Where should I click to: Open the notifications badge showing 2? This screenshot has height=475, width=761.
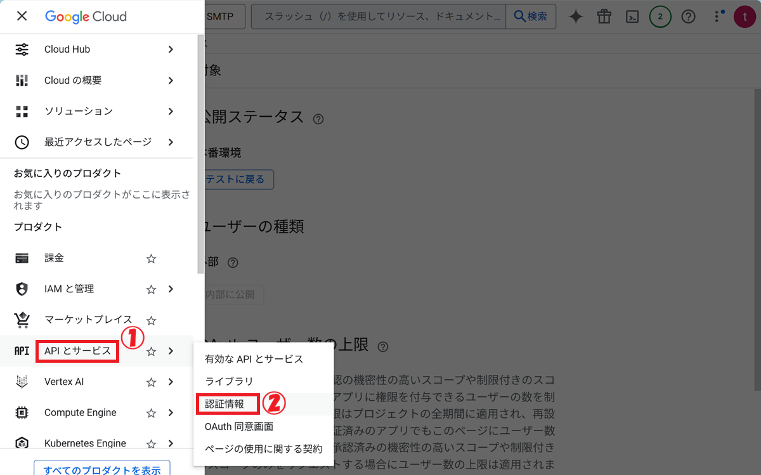[660, 17]
